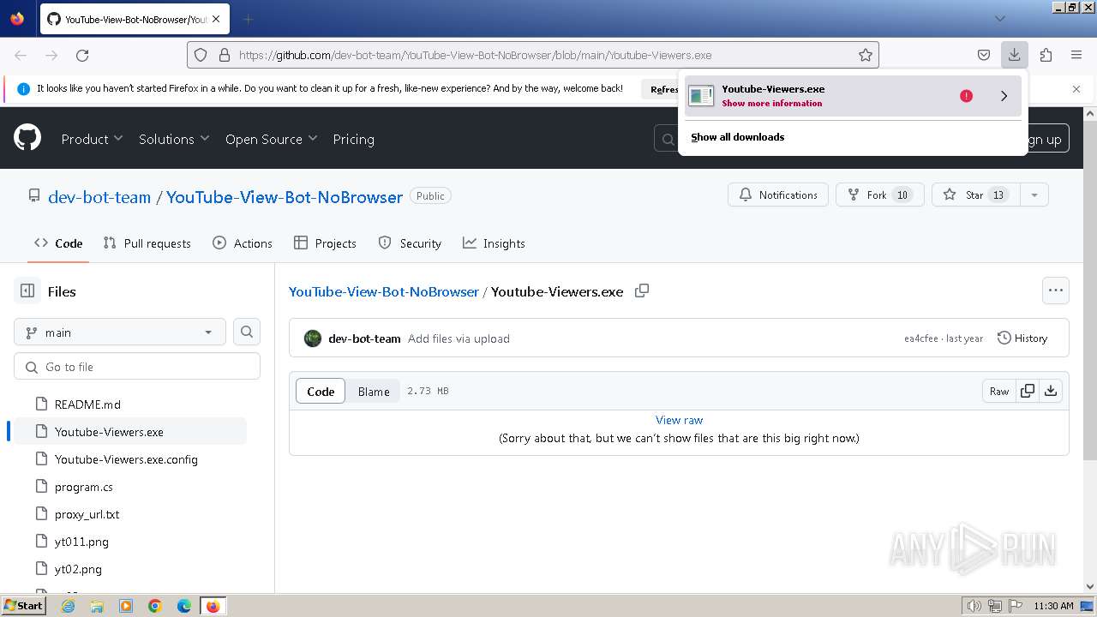Collapse the file tree sidebar icon
This screenshot has width=1097, height=617.
pyautogui.click(x=27, y=291)
